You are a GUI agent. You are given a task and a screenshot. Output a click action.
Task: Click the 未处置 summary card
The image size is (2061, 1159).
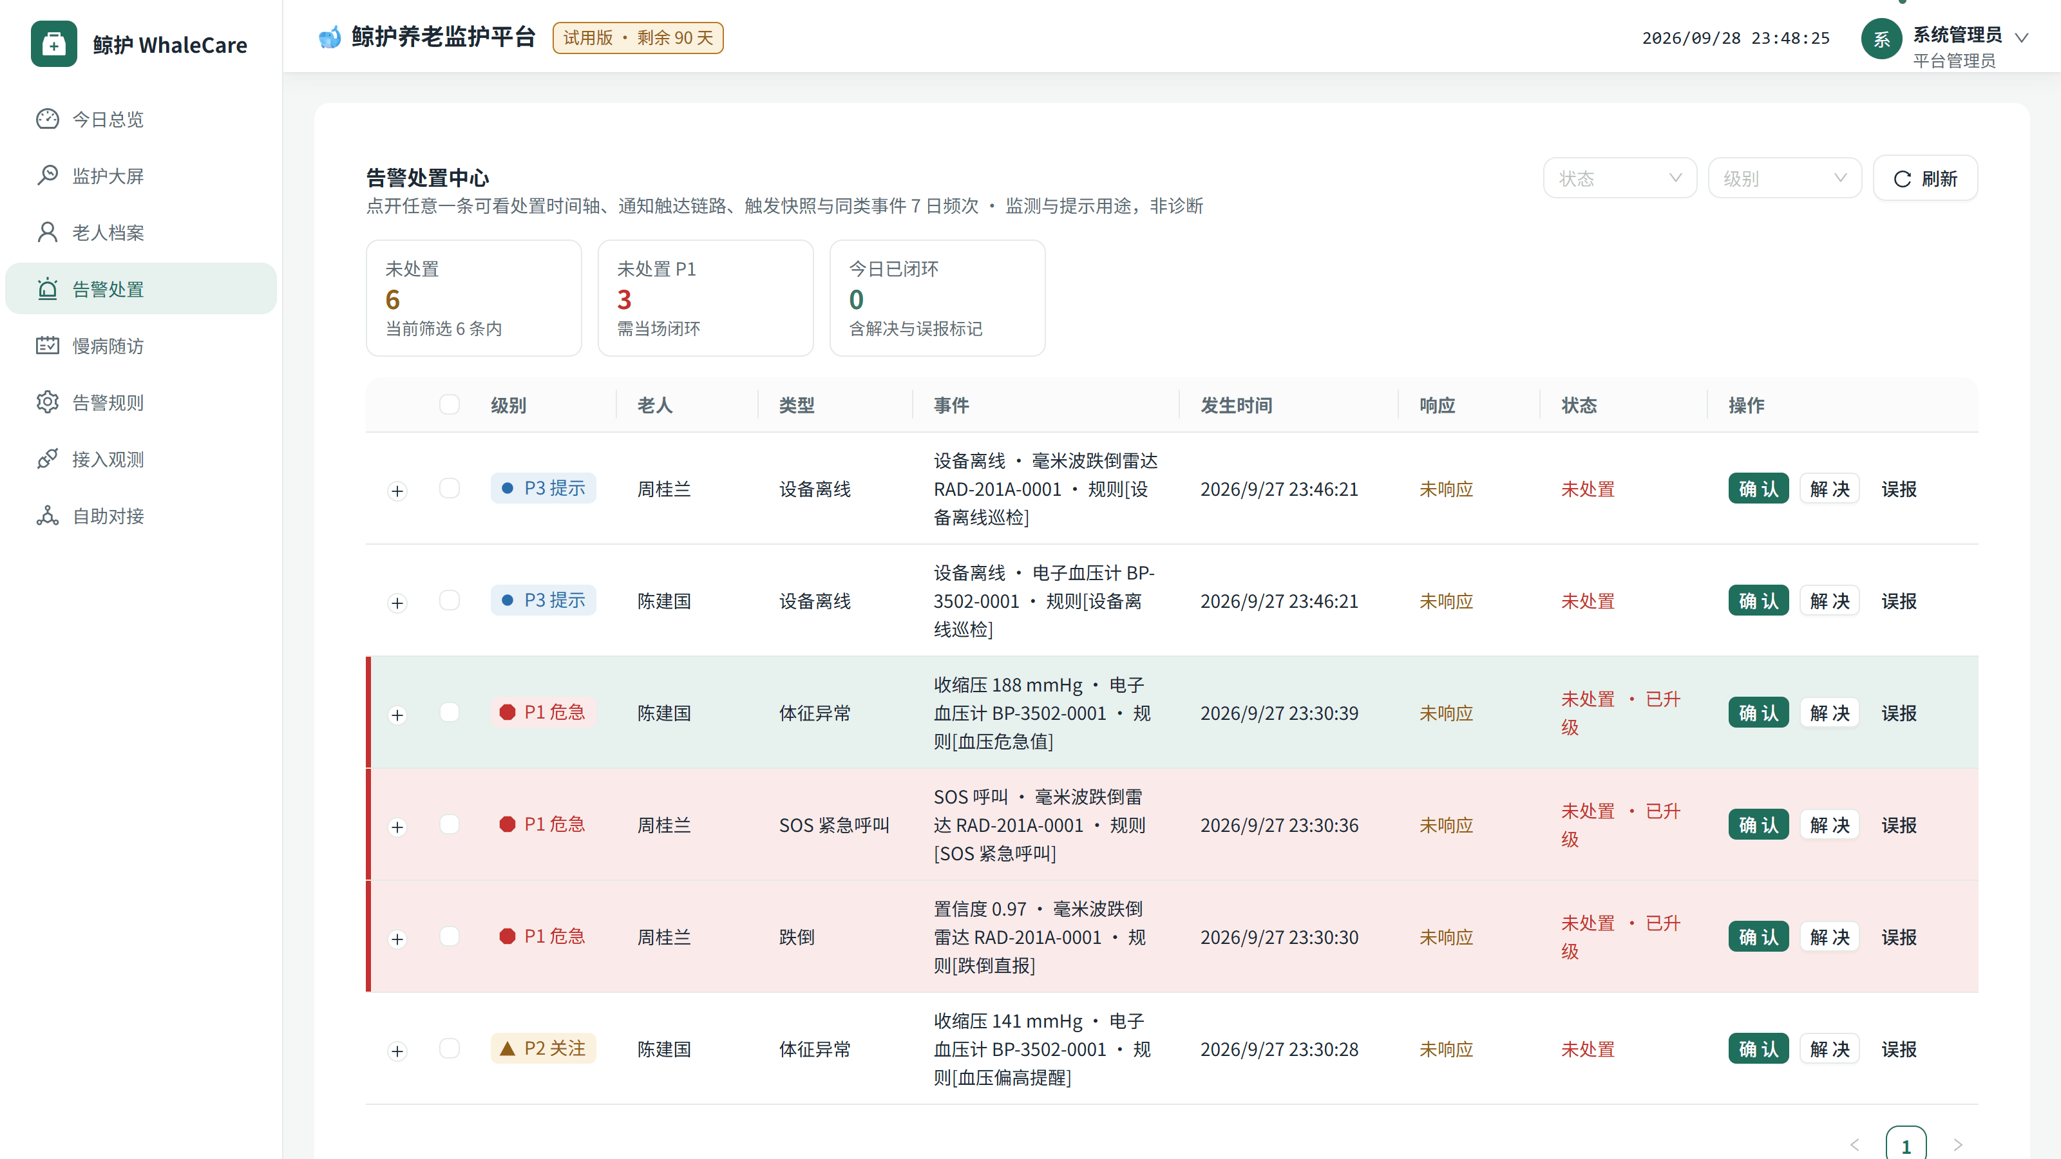click(473, 298)
